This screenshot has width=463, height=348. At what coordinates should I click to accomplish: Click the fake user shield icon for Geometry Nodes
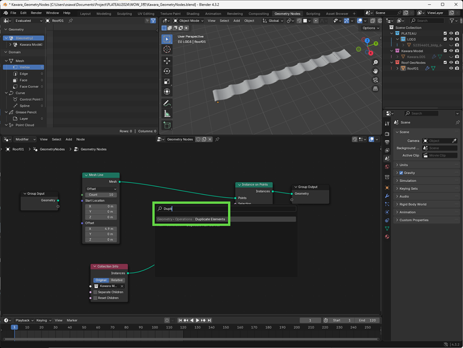[x=199, y=140]
